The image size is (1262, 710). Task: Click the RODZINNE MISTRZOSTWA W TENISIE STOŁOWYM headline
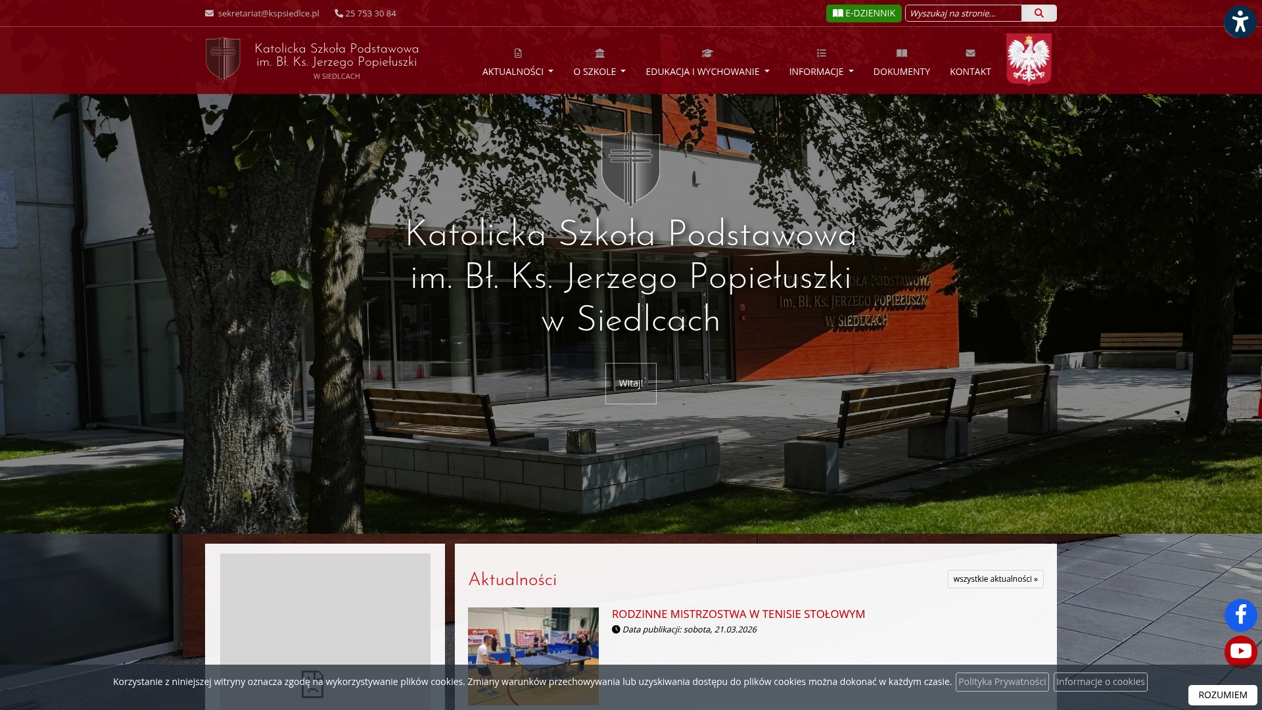[737, 614]
